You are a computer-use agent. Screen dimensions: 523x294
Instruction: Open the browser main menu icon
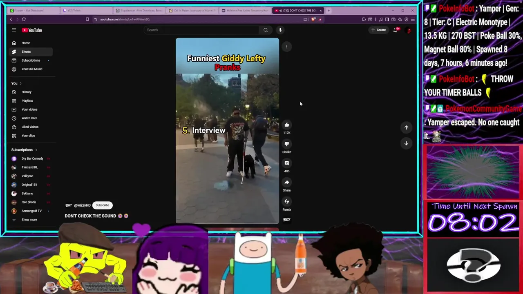[x=413, y=19]
